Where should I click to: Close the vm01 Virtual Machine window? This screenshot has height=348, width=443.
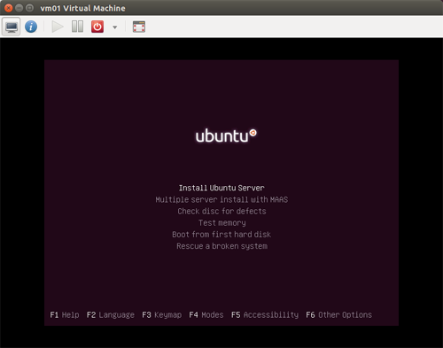(x=9, y=8)
